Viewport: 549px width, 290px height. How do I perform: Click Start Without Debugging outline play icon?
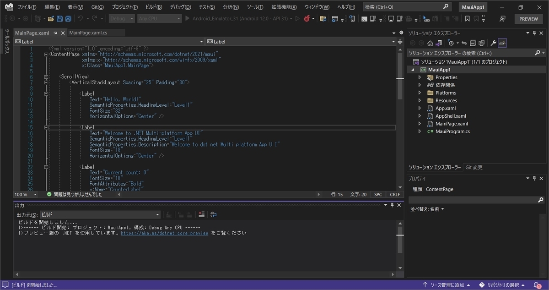tap(297, 19)
